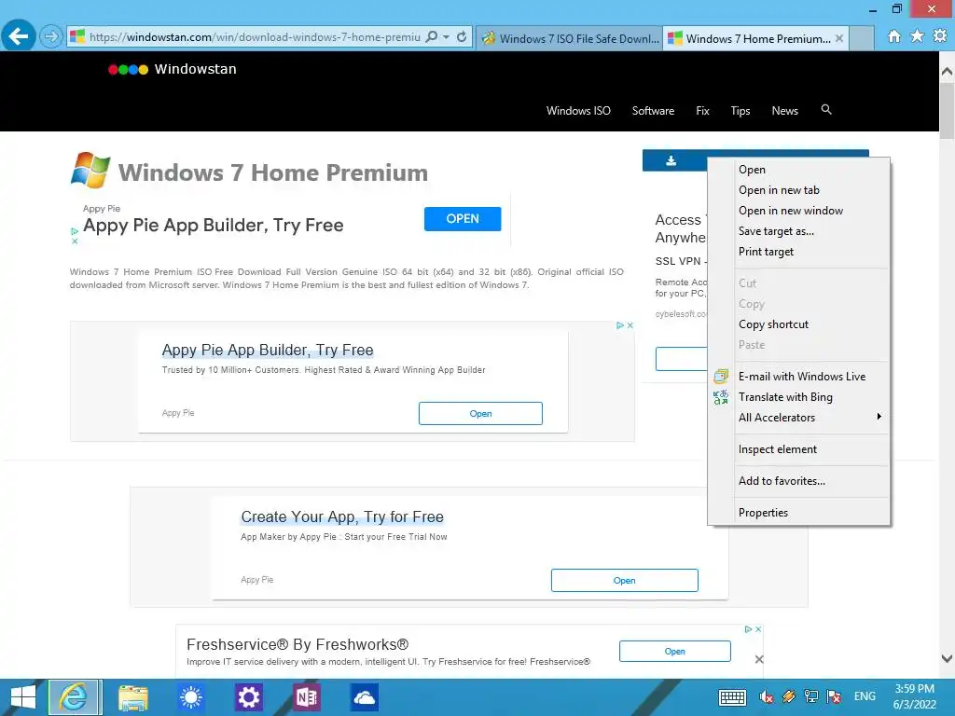Click Translate with Bing accelerator icon
Screen dimensions: 955x716
[721, 397]
